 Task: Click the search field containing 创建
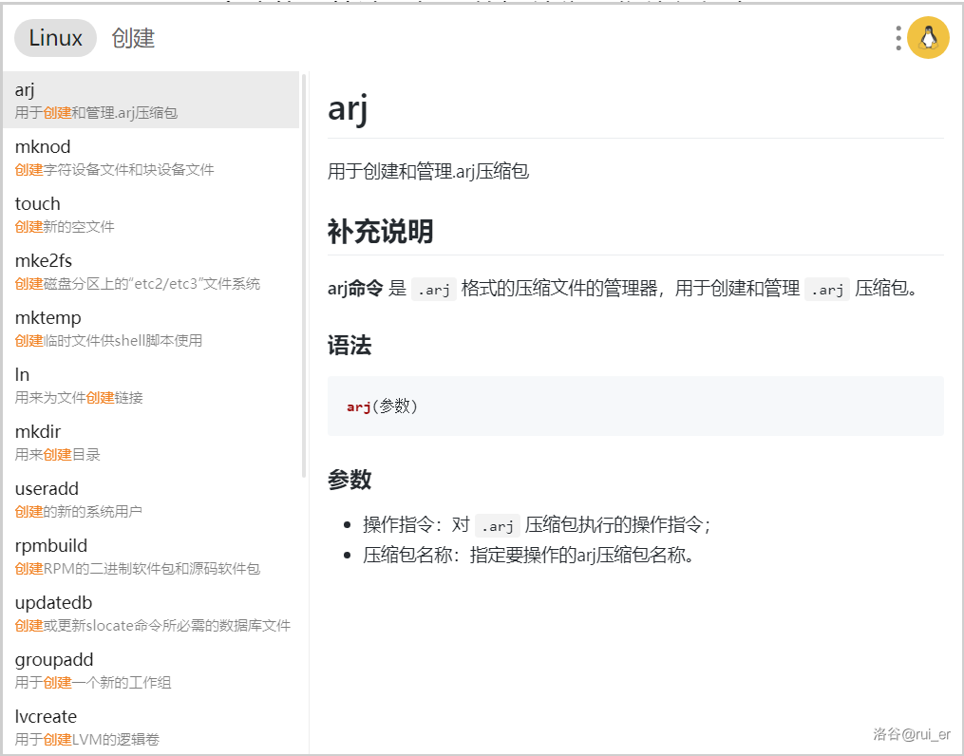point(475,38)
